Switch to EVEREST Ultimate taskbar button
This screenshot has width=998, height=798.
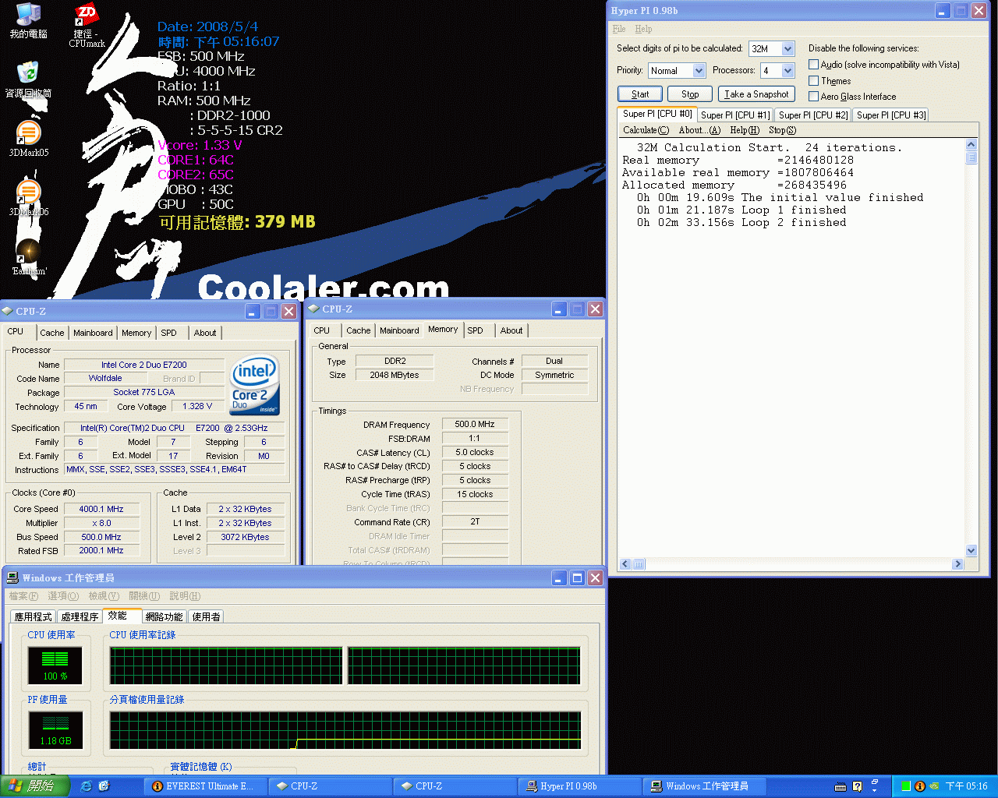tap(205, 786)
